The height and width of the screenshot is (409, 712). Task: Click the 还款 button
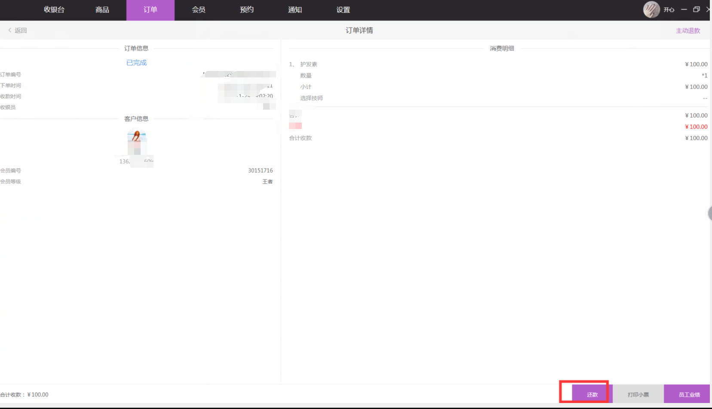pyautogui.click(x=592, y=394)
